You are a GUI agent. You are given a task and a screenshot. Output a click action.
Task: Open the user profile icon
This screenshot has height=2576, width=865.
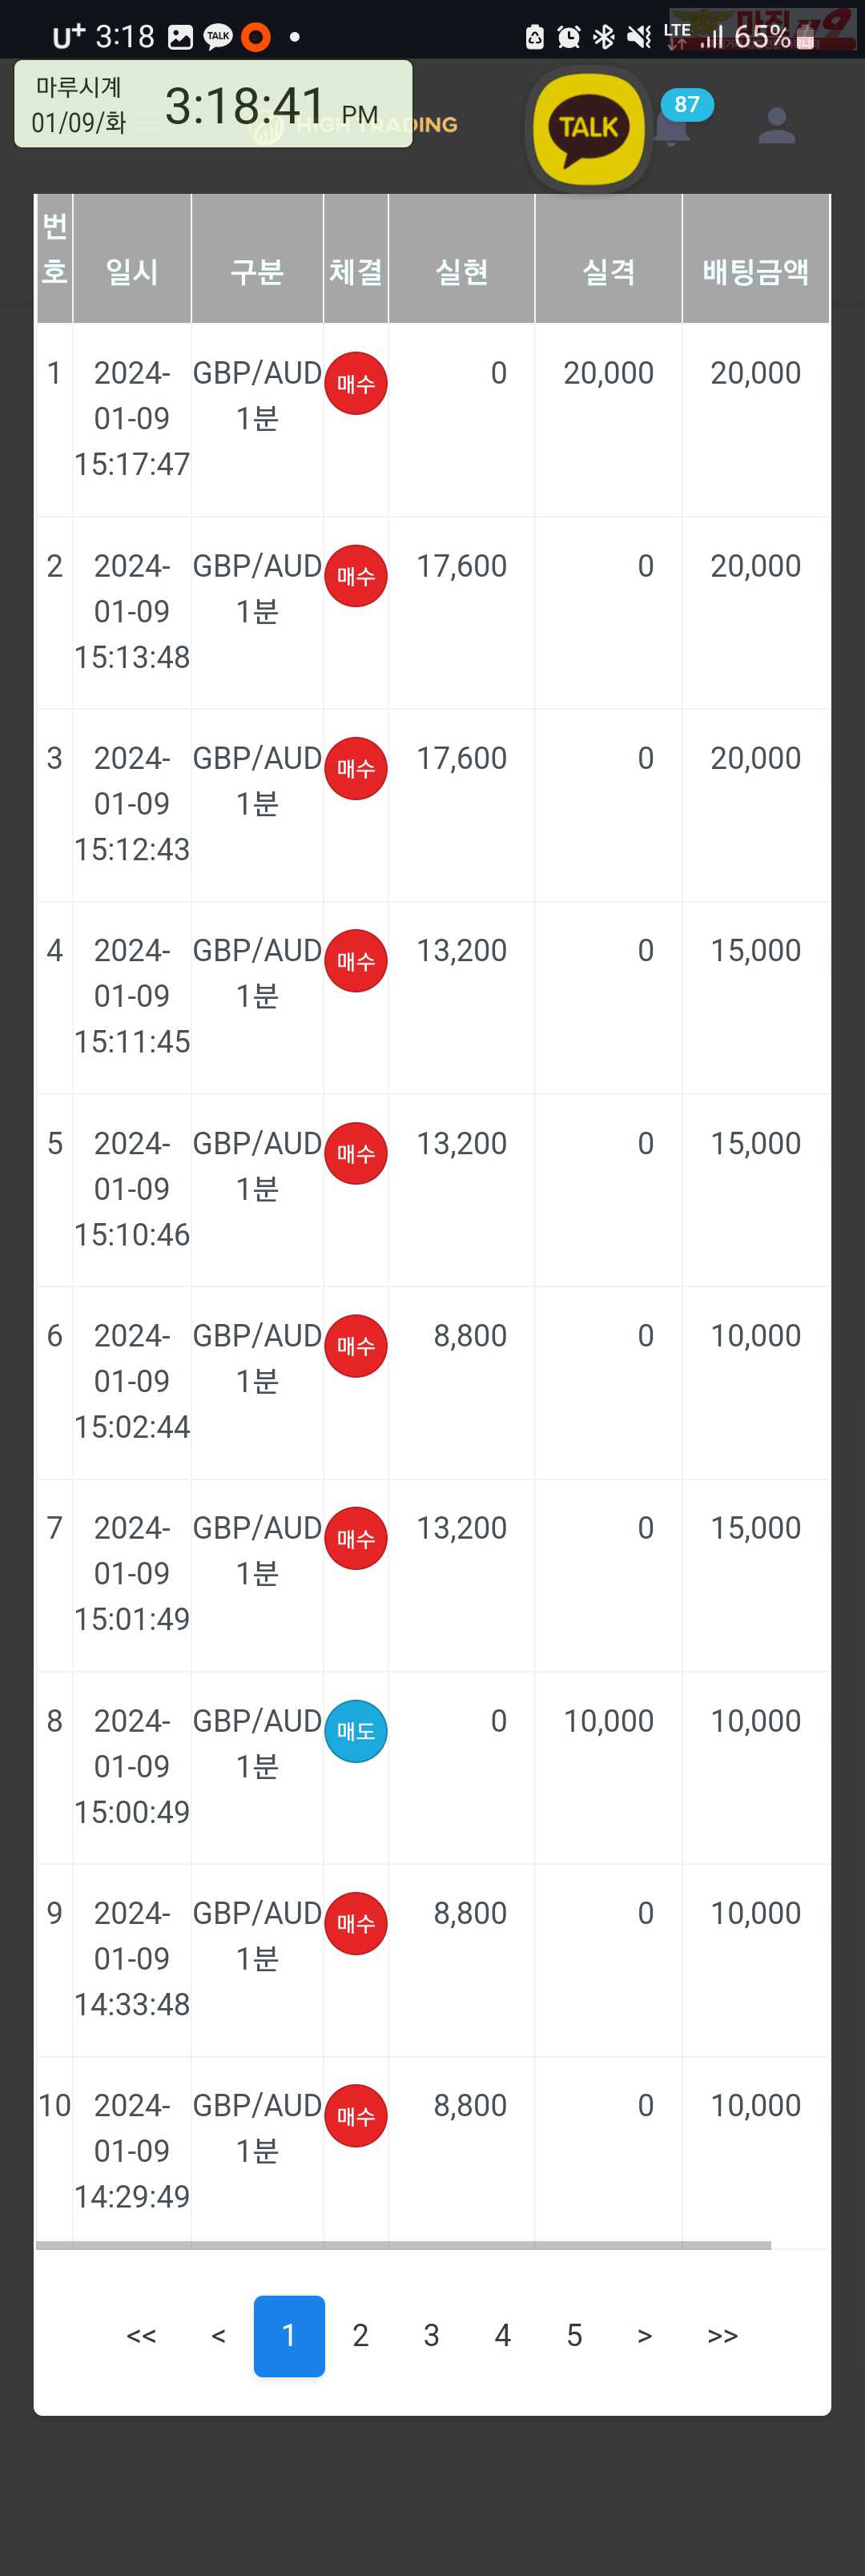[x=776, y=126]
